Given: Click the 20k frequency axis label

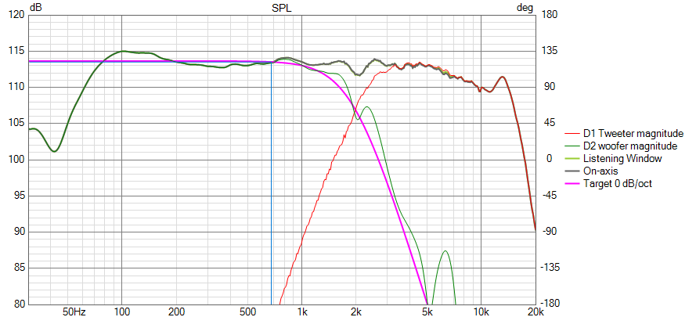Looking at the screenshot, I should (536, 312).
